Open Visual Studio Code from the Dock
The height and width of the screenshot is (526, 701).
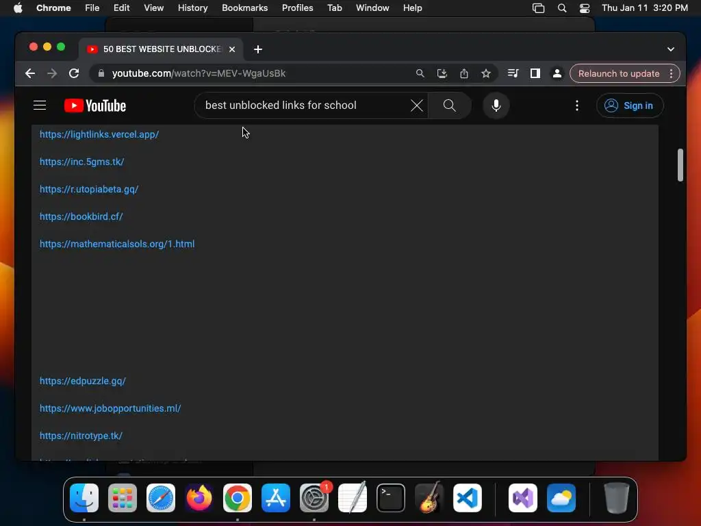[467, 497]
